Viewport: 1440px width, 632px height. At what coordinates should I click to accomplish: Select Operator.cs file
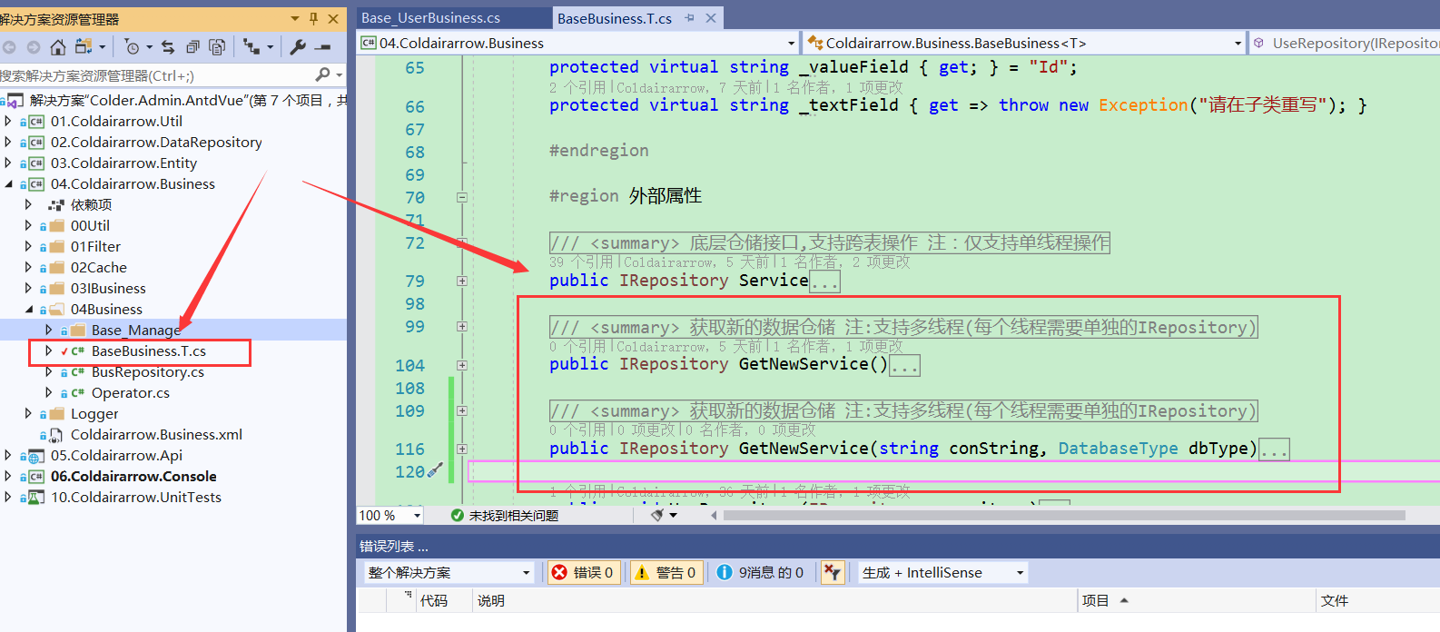[130, 392]
